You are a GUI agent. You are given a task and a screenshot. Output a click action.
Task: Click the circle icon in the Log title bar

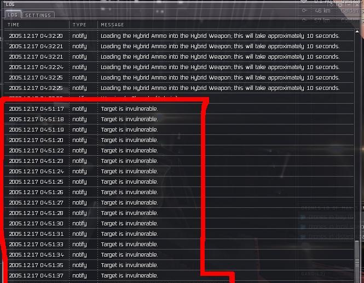[x=340, y=4]
